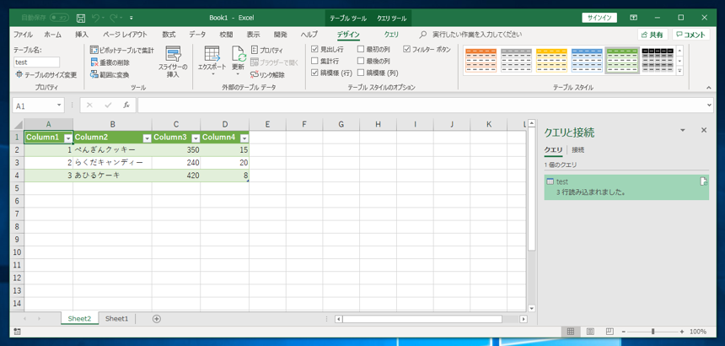
Task: Open the Name Box dropdown arrow
Action: tap(59, 105)
